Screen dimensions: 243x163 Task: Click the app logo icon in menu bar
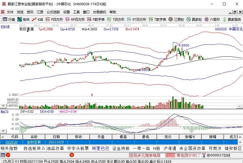[x=3, y=12]
